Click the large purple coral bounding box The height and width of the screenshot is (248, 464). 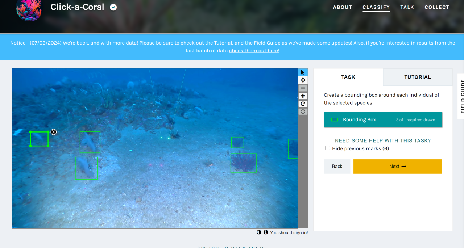(243, 163)
